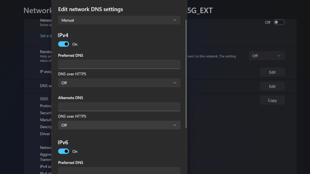Open the Manual DNS assignment dropdown
Image resolution: width=310 pixels, height=174 pixels.
tap(119, 20)
